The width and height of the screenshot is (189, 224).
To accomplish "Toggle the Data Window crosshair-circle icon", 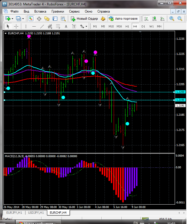I will 39,19.
